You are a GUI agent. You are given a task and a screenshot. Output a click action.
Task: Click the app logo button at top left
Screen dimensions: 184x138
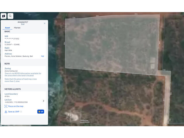(x=4, y=16)
